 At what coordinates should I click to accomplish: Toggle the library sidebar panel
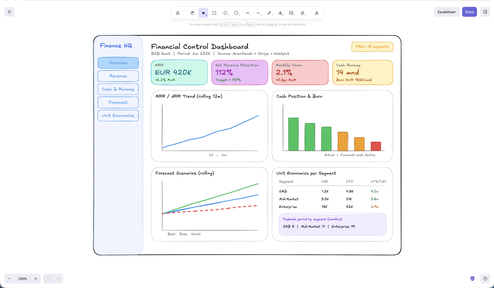coord(485,12)
